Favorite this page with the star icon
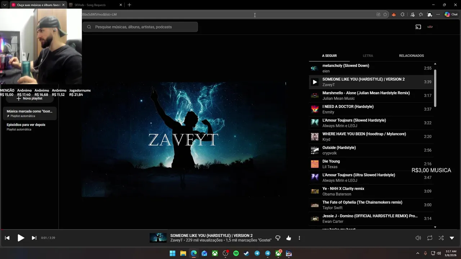 tap(385, 14)
